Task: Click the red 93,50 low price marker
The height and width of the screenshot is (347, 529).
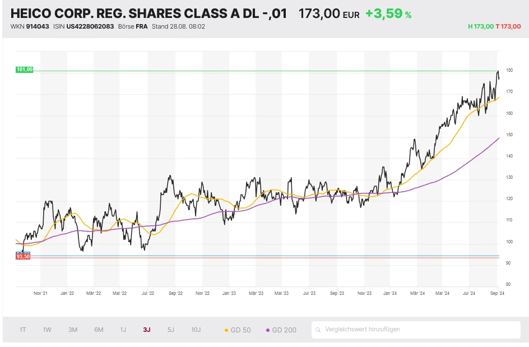Action: click(24, 256)
